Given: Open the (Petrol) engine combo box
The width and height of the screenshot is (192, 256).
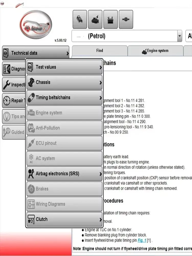Looking at the screenshot, I should point(127,36).
